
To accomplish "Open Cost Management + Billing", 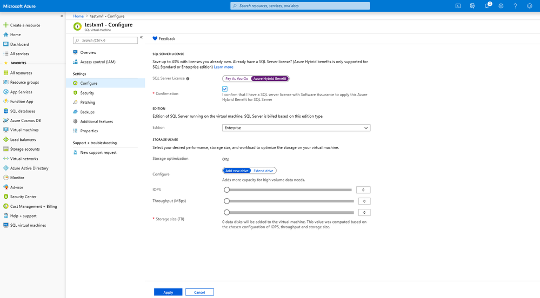I will point(33,206).
